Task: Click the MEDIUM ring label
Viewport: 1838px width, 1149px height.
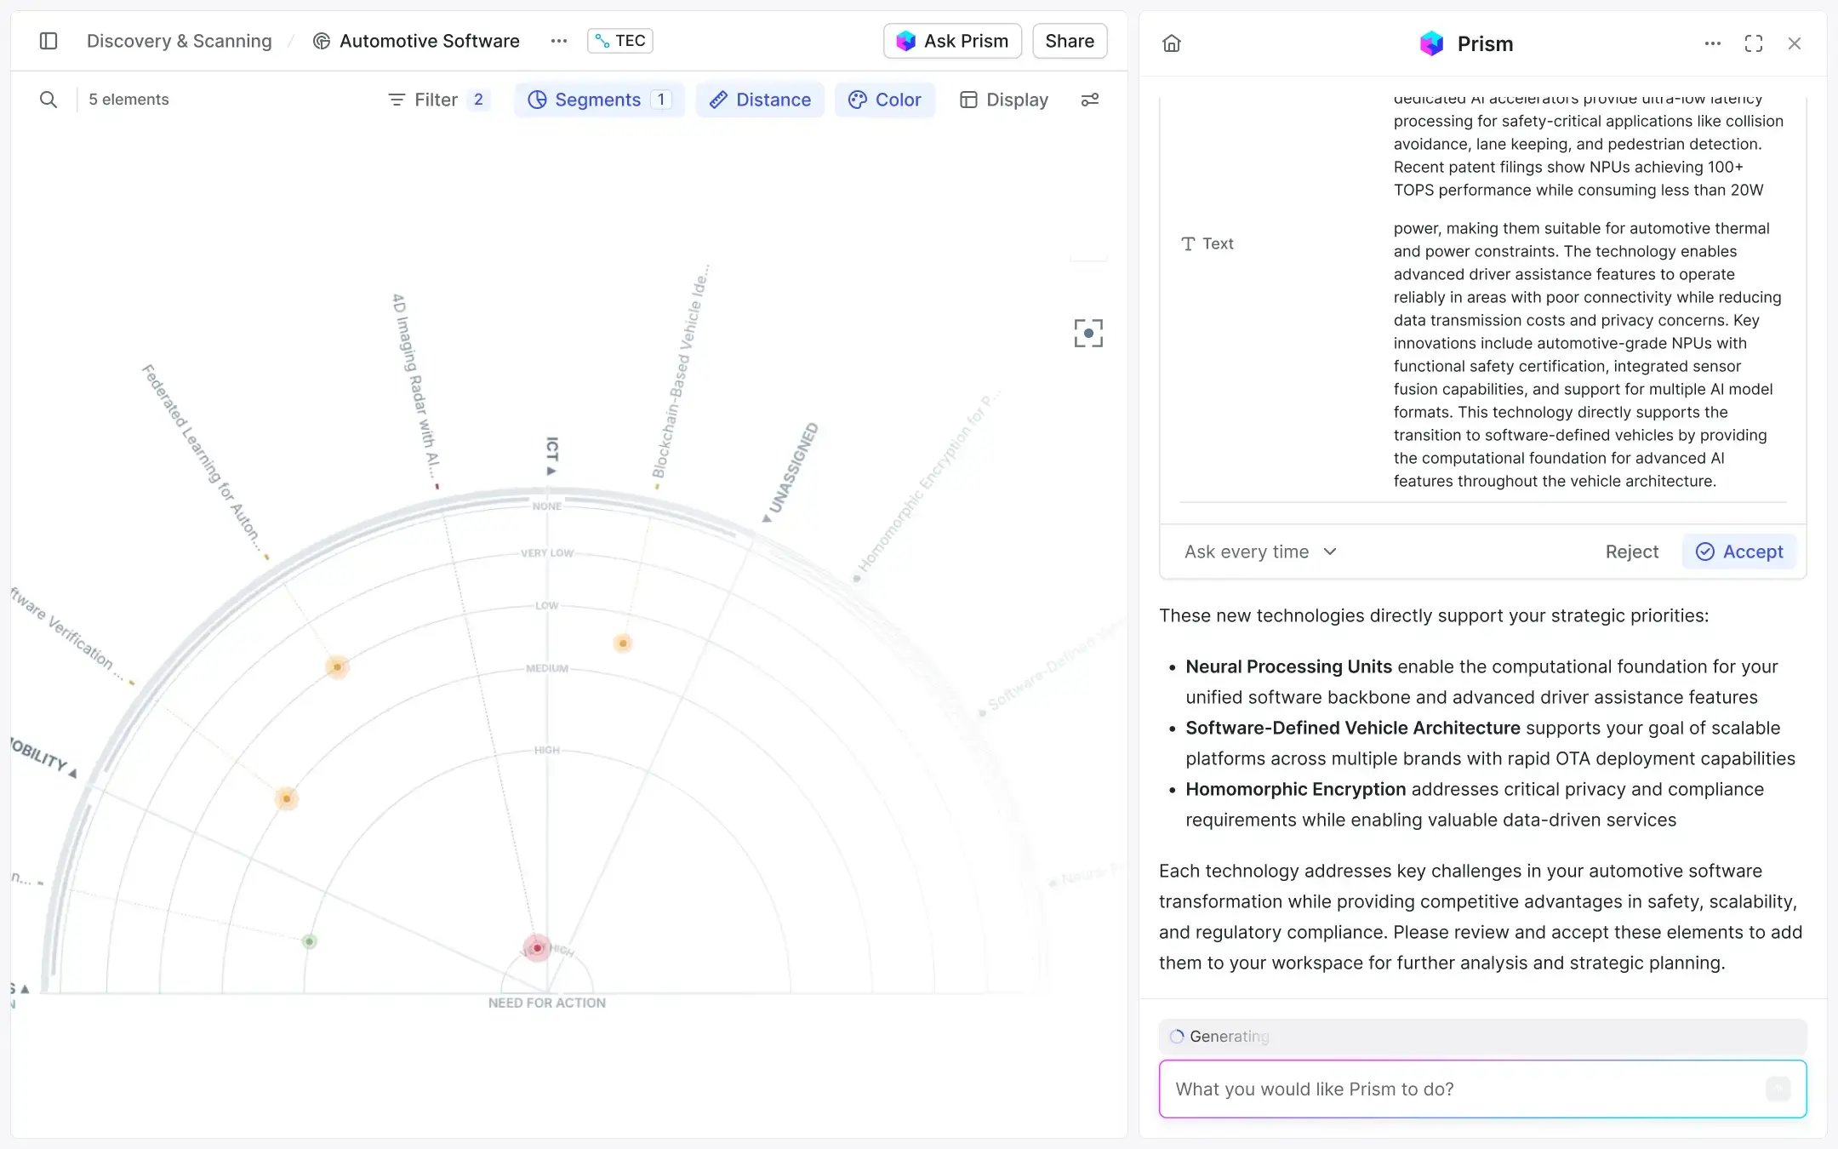Action: (547, 668)
